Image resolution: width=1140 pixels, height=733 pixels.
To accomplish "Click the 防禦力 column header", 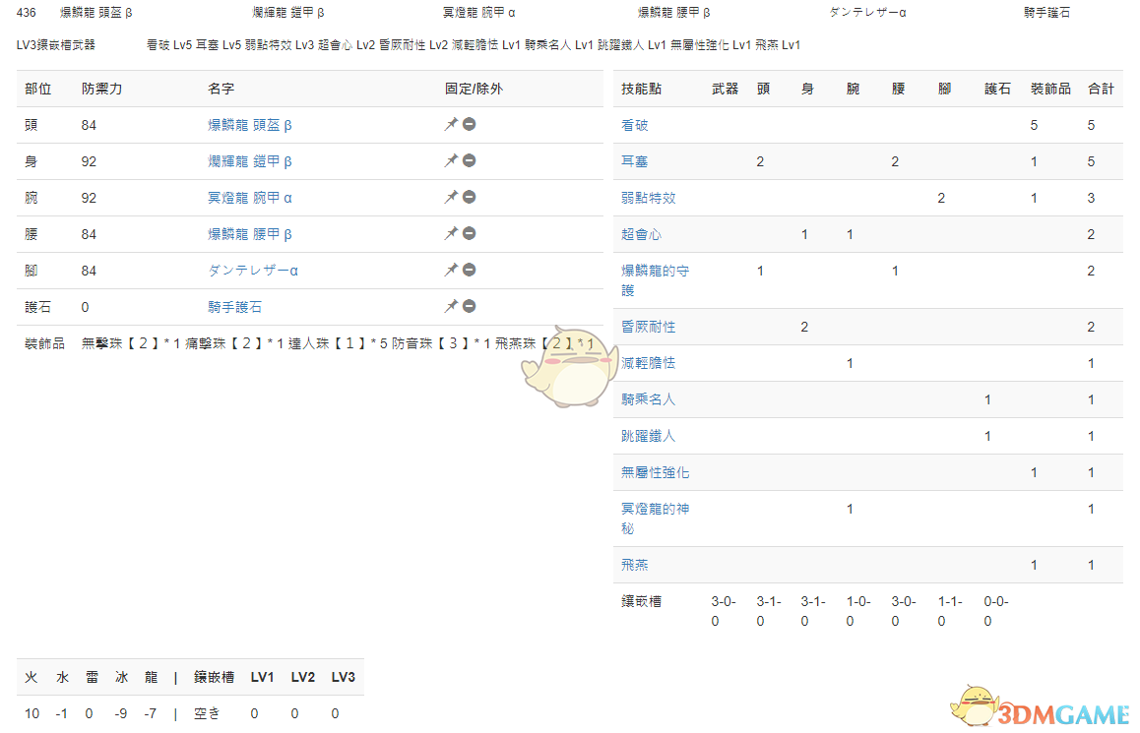I will (x=101, y=89).
